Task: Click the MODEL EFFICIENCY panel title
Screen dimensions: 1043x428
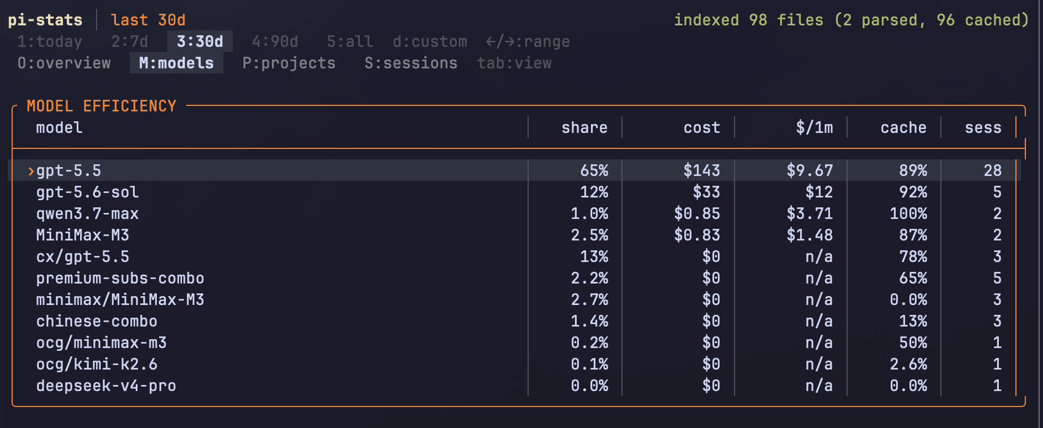Action: point(102,106)
